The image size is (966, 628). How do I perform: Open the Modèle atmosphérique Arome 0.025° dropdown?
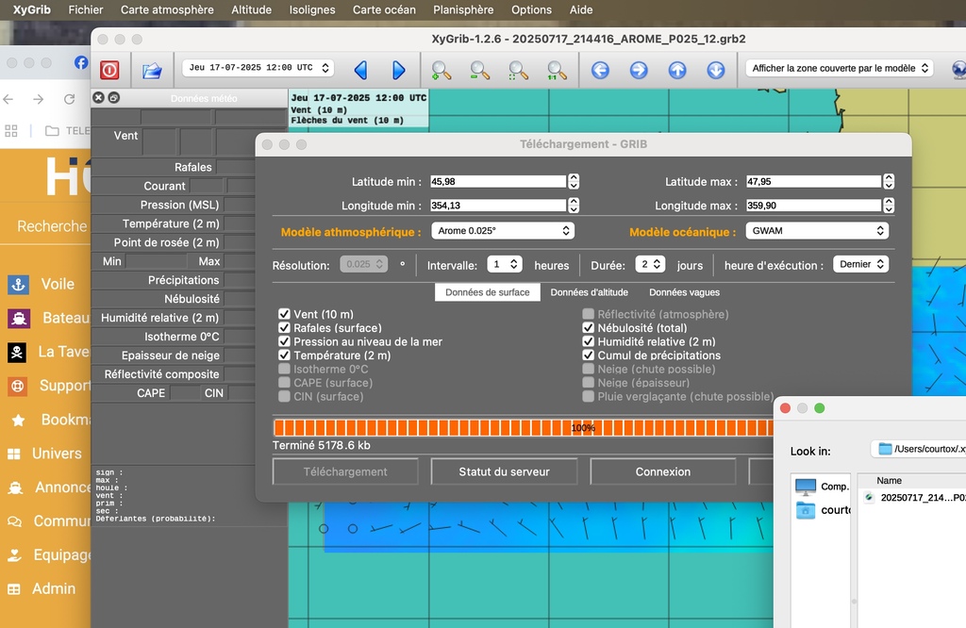[x=503, y=231]
